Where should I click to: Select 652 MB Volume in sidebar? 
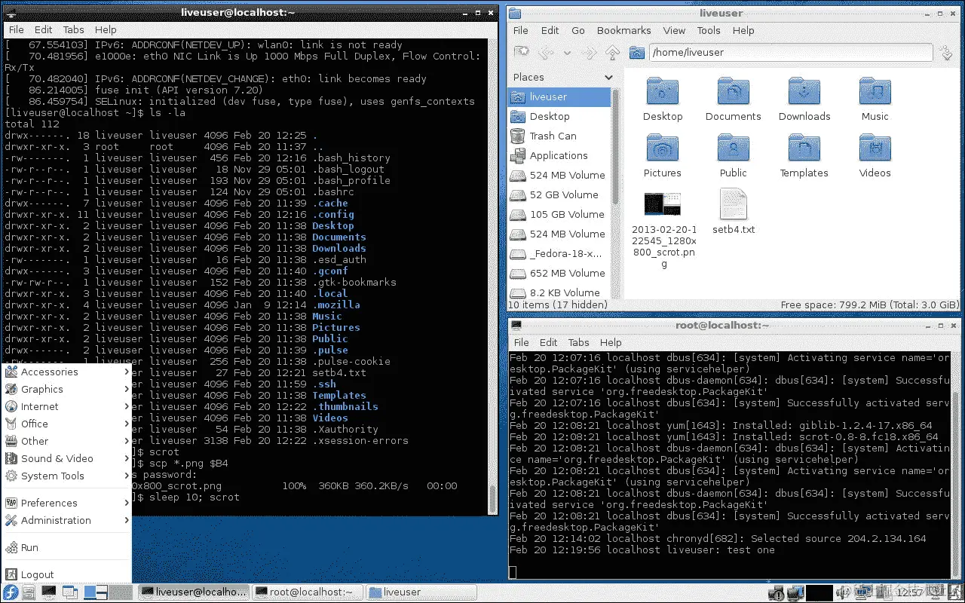coord(559,273)
